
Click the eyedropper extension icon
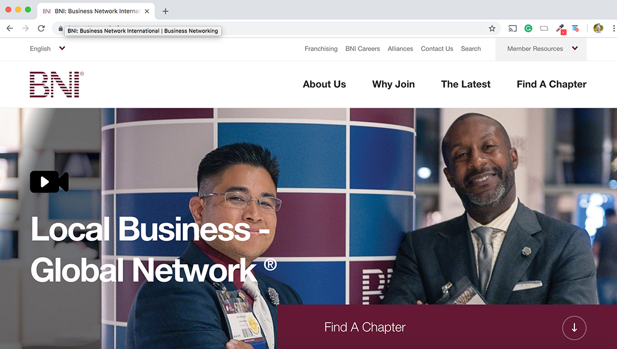[x=560, y=29]
